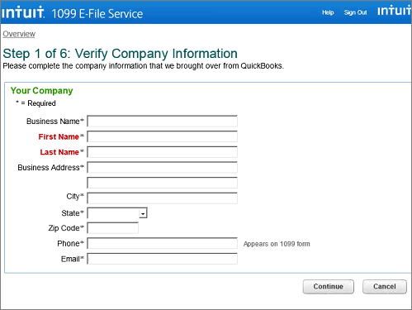Click the red First Name label
Image resolution: width=412 pixels, height=310 pixels.
point(59,136)
